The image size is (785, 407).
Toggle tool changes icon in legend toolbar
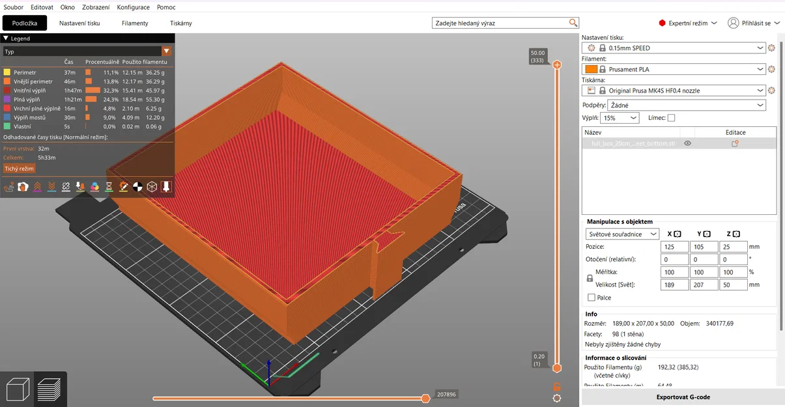click(80, 187)
